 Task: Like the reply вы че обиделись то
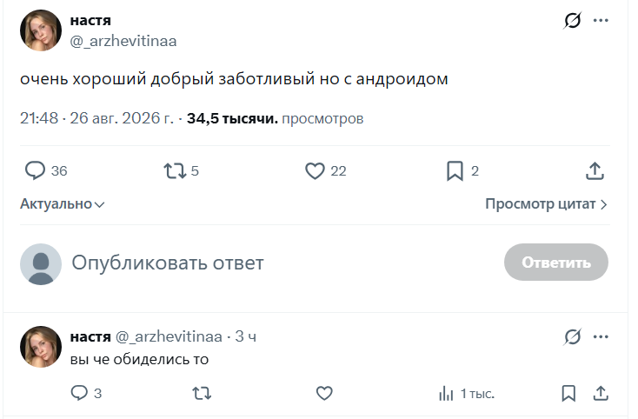click(324, 394)
